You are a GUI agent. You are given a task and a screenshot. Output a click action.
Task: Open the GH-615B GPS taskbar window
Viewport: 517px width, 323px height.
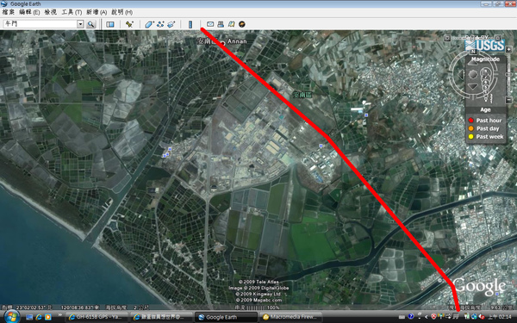(x=96, y=317)
